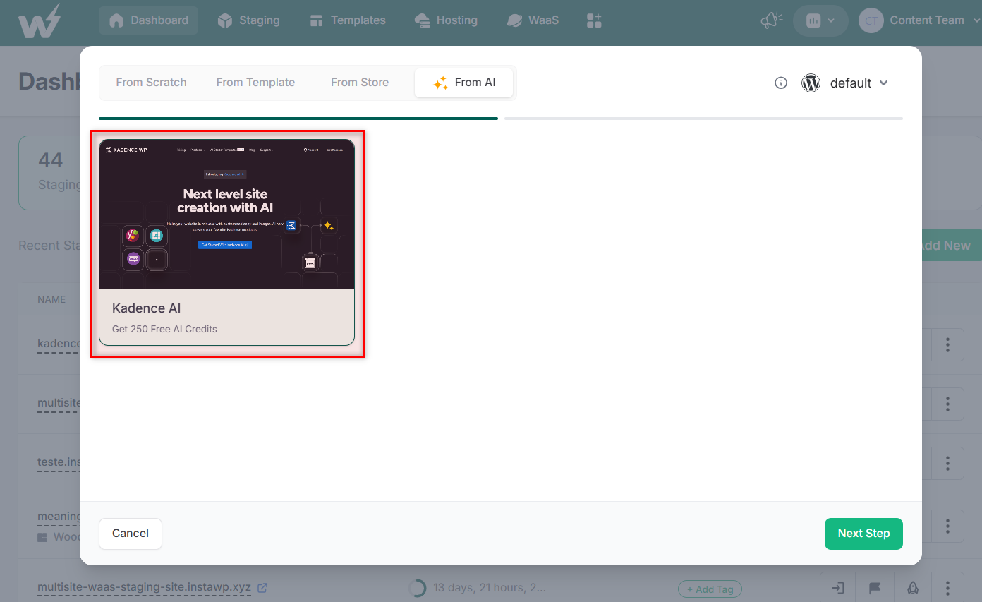The height and width of the screenshot is (602, 982).
Task: Open the Dashboard nav item
Action: [x=148, y=20]
